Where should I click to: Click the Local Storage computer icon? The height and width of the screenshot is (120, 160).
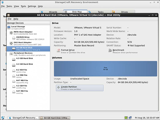pyautogui.click(x=9, y=27)
